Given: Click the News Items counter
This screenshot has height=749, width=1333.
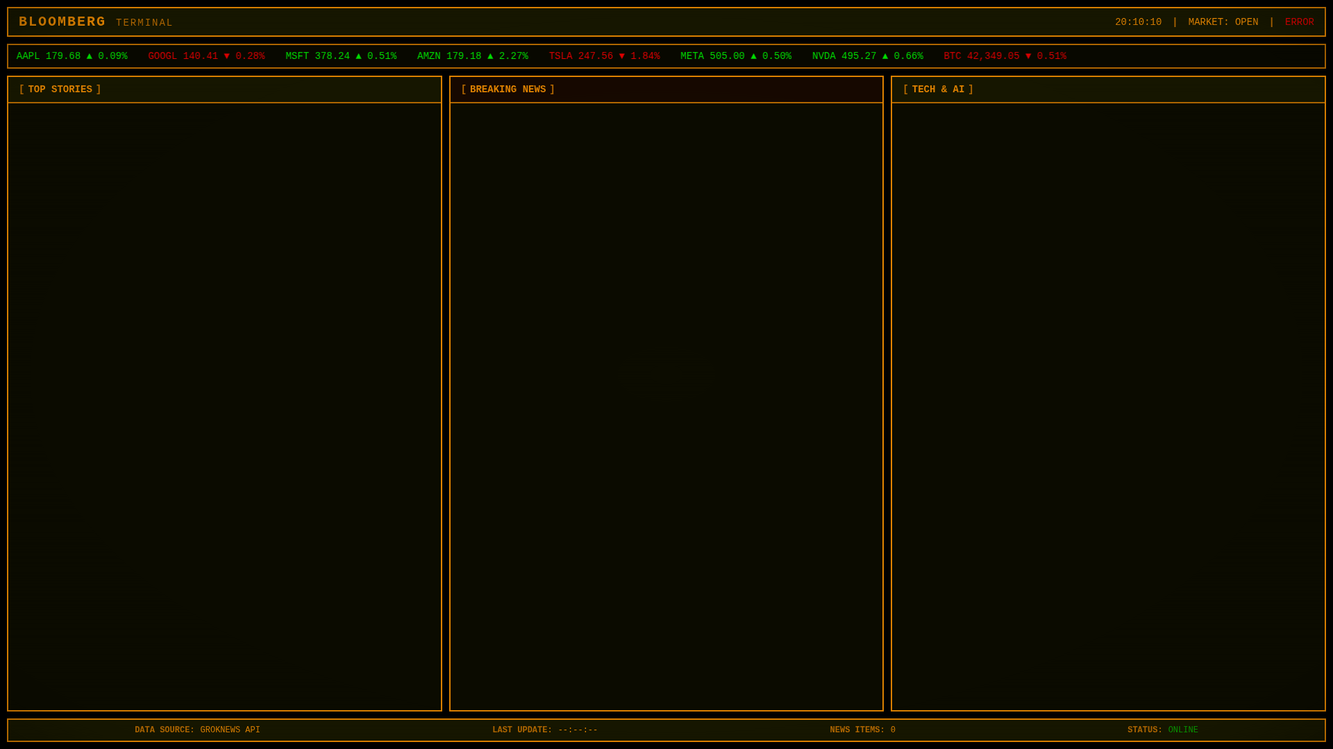Looking at the screenshot, I should coord(862,730).
